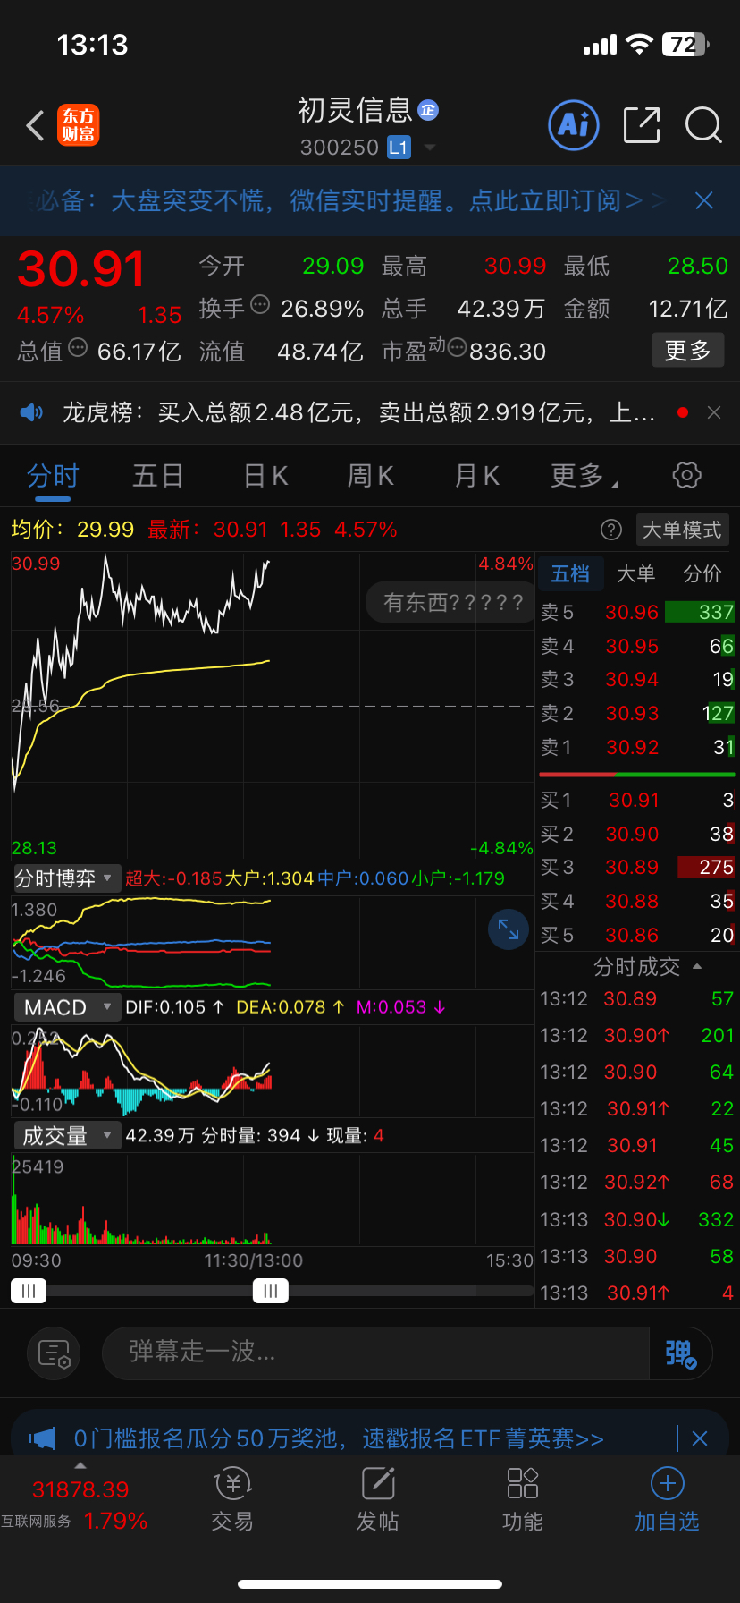Tap the help question mark icon
This screenshot has height=1603, width=740.
click(611, 530)
